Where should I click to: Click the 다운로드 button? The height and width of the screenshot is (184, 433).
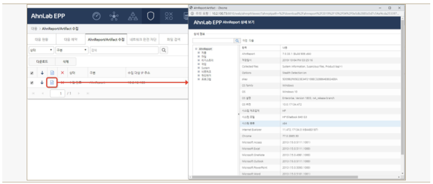42,62
